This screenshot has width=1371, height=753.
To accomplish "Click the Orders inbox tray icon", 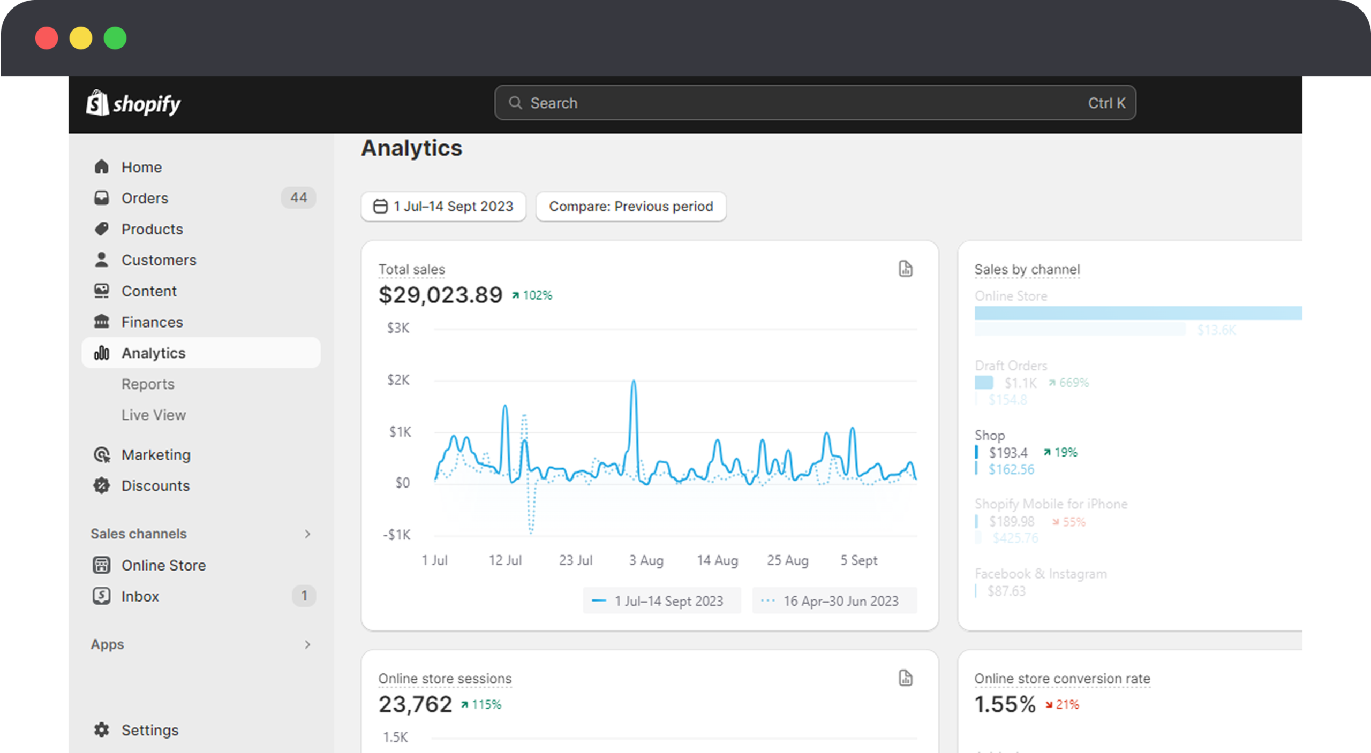I will (101, 198).
